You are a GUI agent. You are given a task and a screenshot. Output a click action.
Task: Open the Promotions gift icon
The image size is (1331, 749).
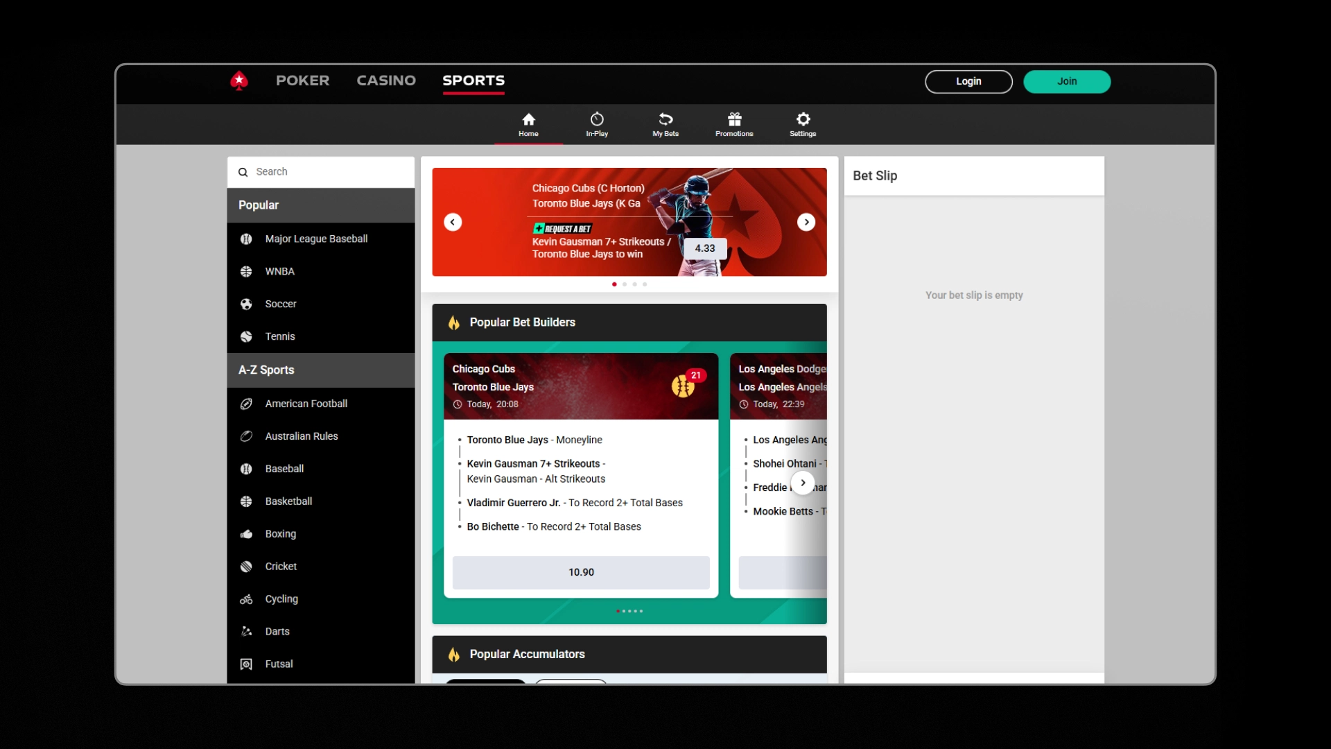(734, 119)
